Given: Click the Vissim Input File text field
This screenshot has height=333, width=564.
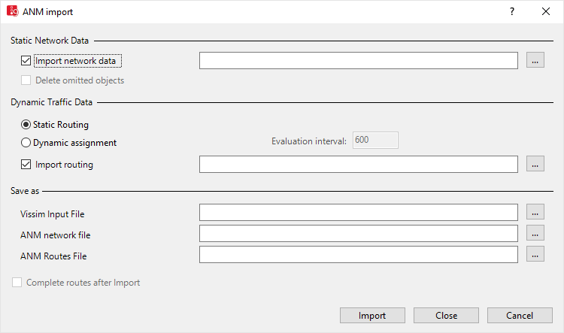Looking at the screenshot, I should [358, 213].
